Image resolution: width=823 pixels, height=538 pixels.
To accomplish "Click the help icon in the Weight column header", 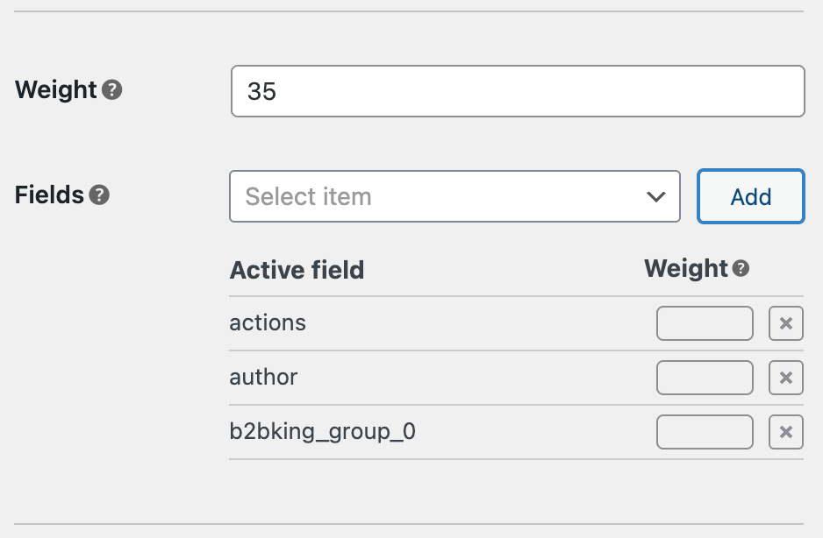I will click(x=741, y=269).
